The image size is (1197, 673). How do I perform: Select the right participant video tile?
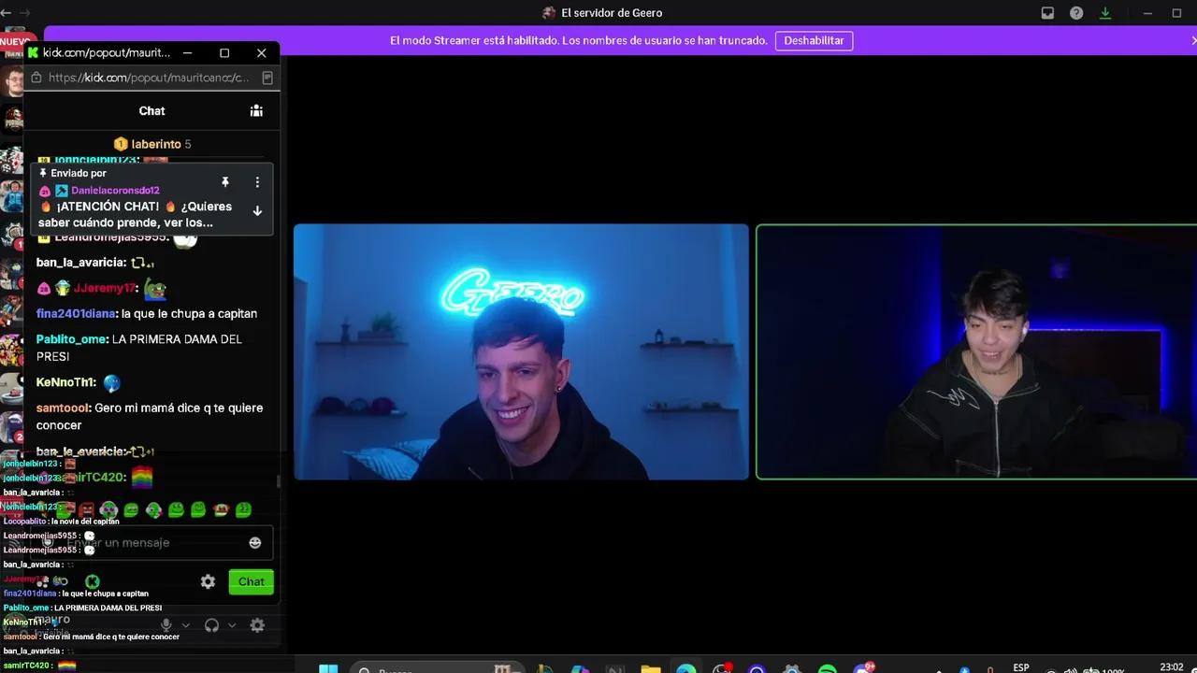[x=976, y=351]
